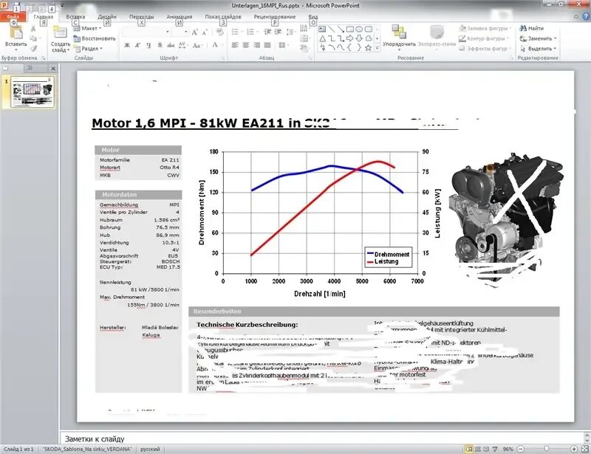Click the text columns icon
The height and width of the screenshot is (454, 591).
pyautogui.click(x=282, y=45)
